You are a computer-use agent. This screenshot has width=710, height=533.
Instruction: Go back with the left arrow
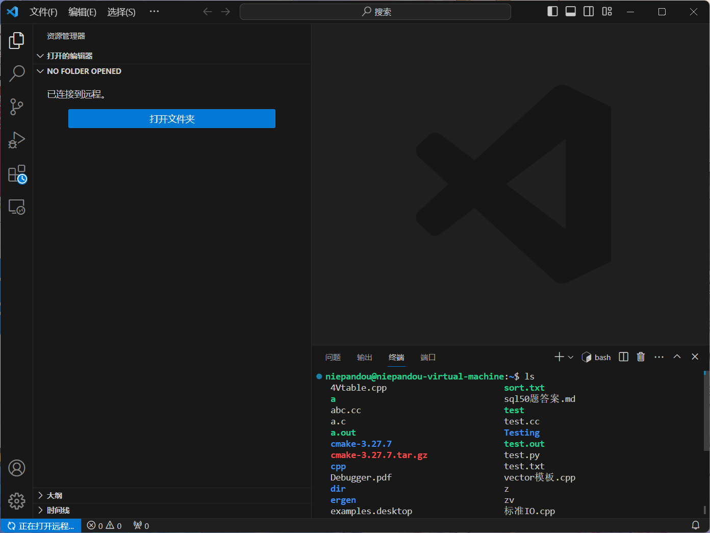click(x=207, y=12)
